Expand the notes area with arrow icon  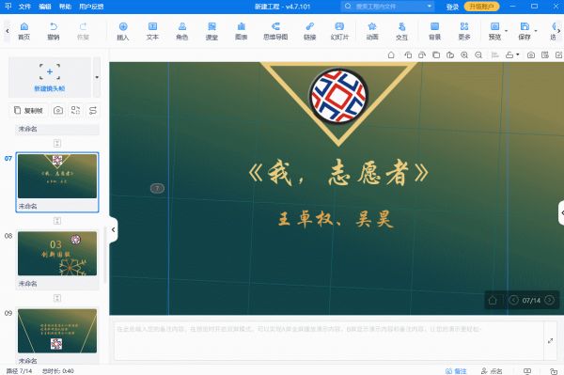pyautogui.click(x=550, y=340)
